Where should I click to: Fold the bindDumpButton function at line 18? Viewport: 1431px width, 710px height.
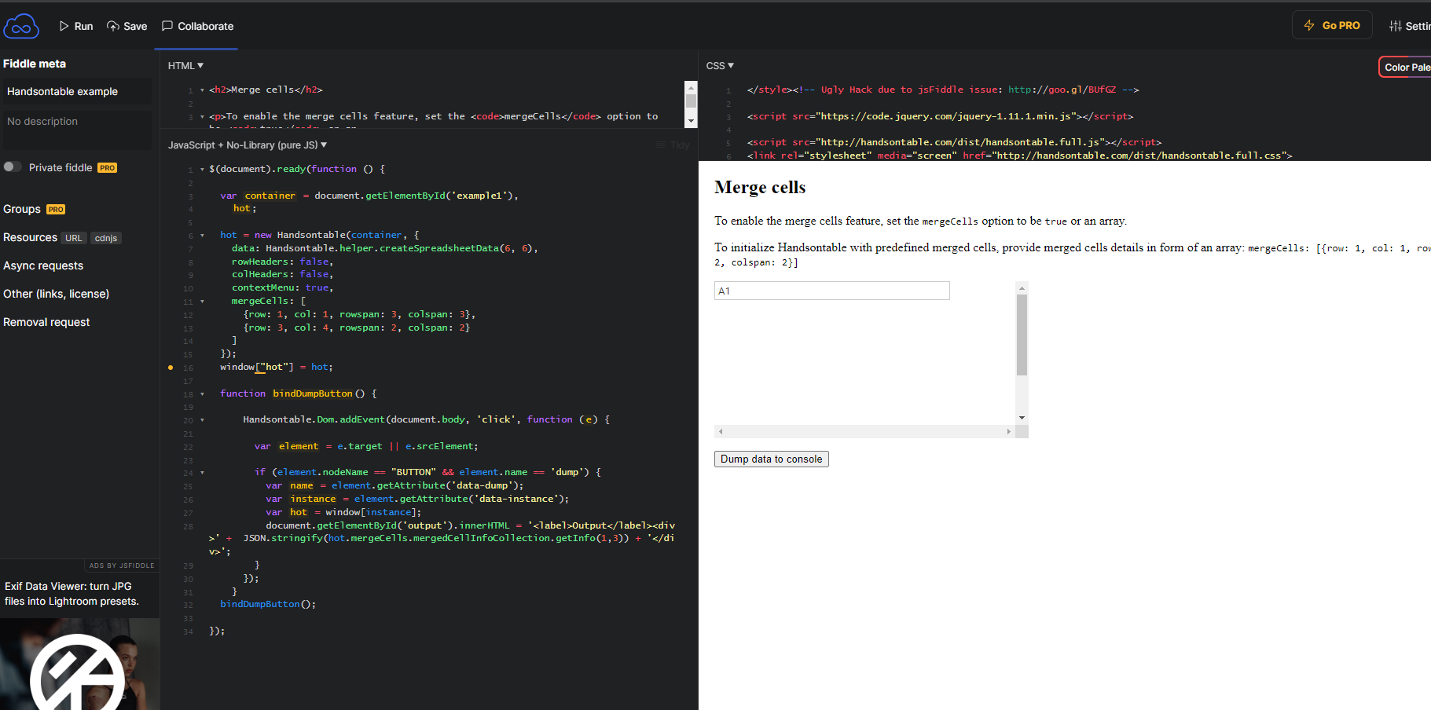coord(202,394)
